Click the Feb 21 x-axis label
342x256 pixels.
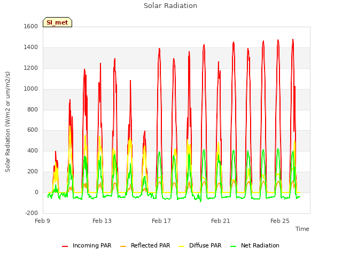(x=221, y=221)
